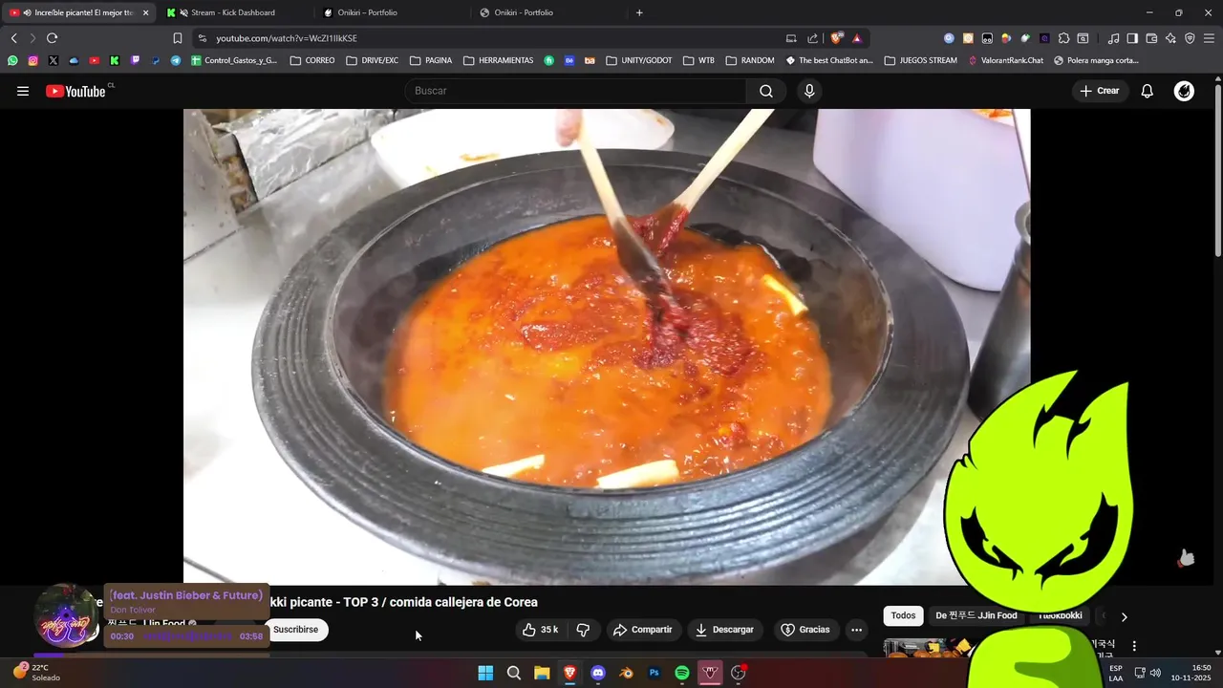This screenshot has width=1223, height=688.
Task: Expand the UNITY/GODOT bookmarks folder
Action: point(638,60)
